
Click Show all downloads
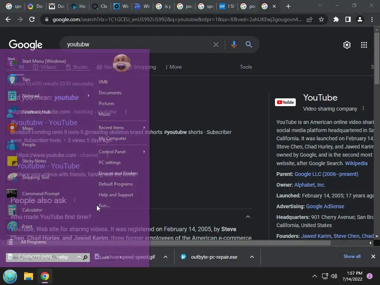click(x=352, y=256)
